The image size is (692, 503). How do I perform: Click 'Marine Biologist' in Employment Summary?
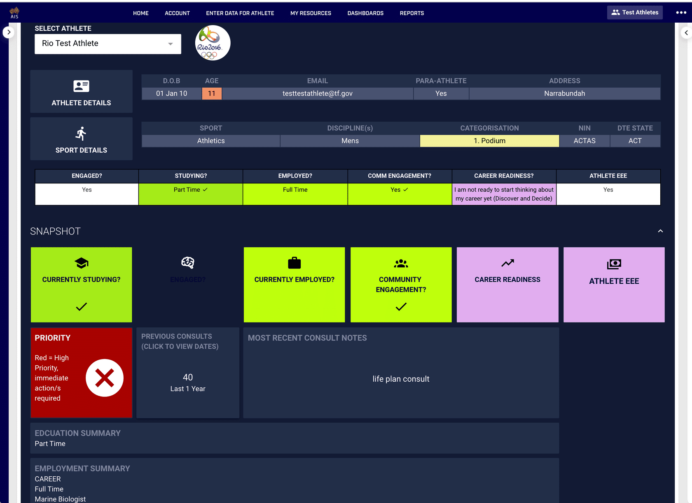point(60,499)
